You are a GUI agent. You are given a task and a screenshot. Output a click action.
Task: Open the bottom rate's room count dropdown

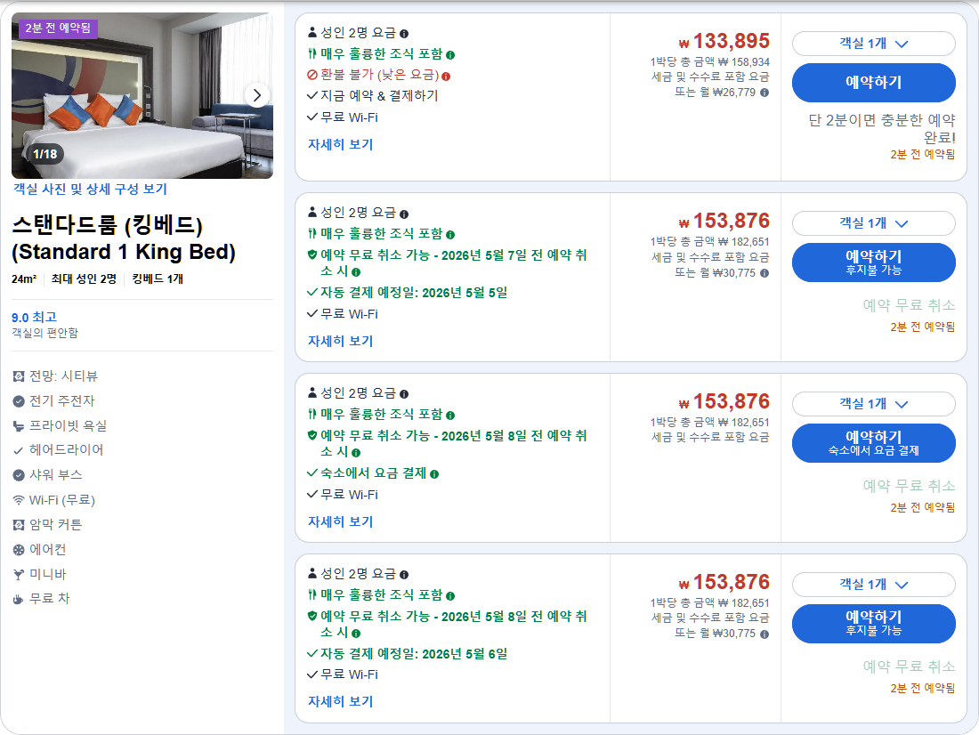click(x=874, y=585)
